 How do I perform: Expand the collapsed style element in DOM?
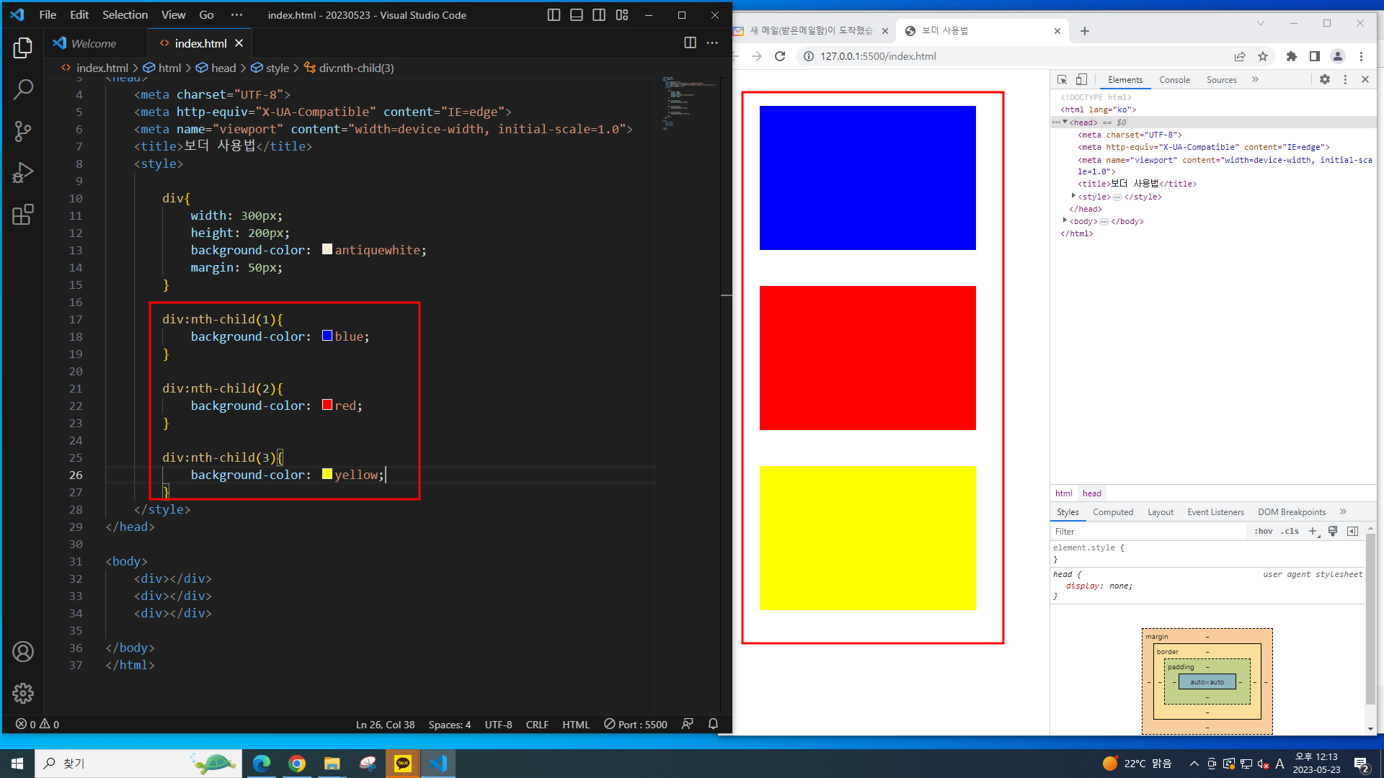pos(1073,196)
